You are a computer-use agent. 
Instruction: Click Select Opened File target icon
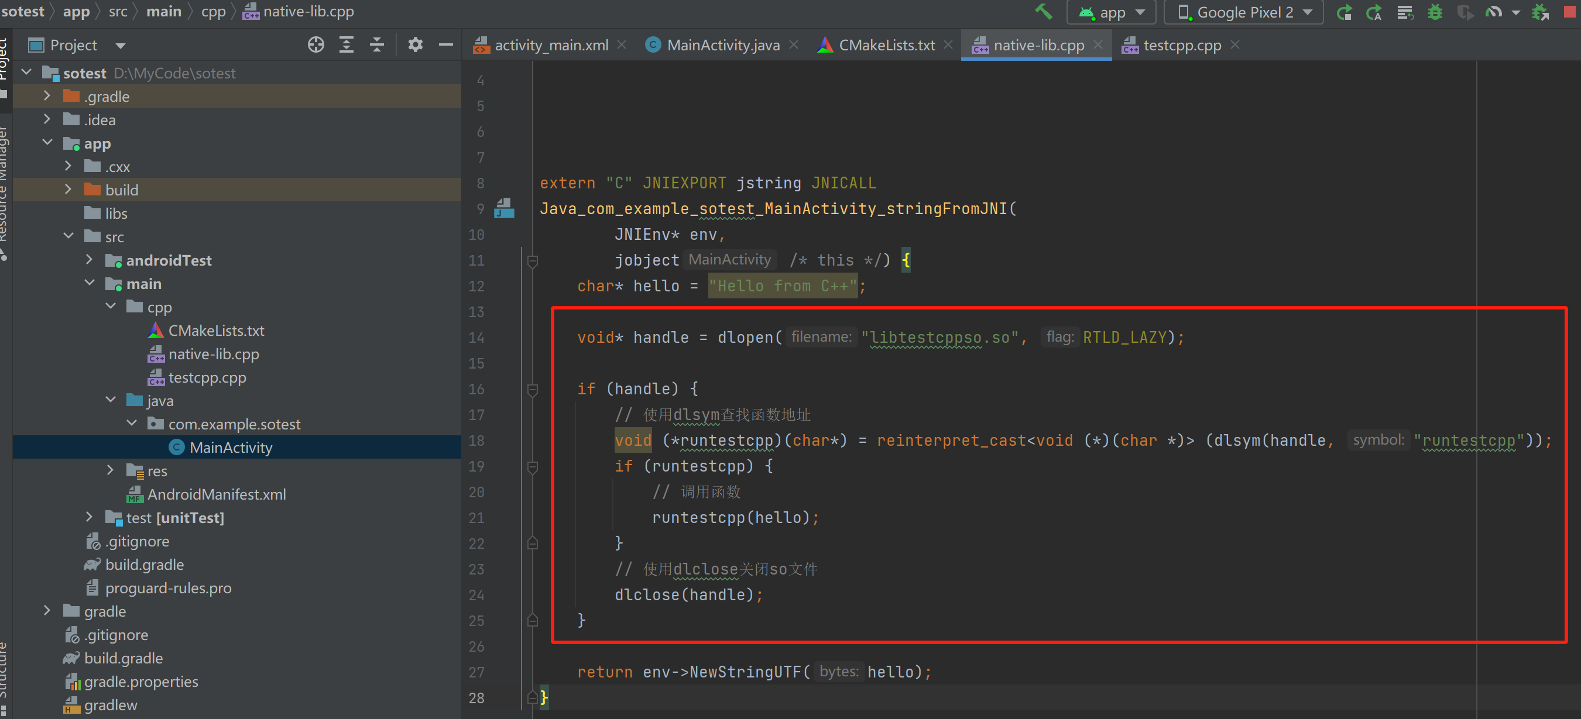click(316, 45)
